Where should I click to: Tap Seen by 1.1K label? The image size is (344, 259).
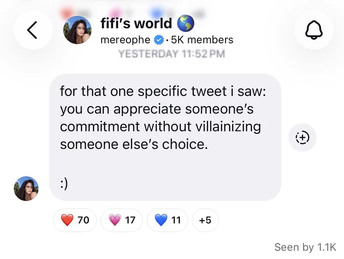click(305, 247)
